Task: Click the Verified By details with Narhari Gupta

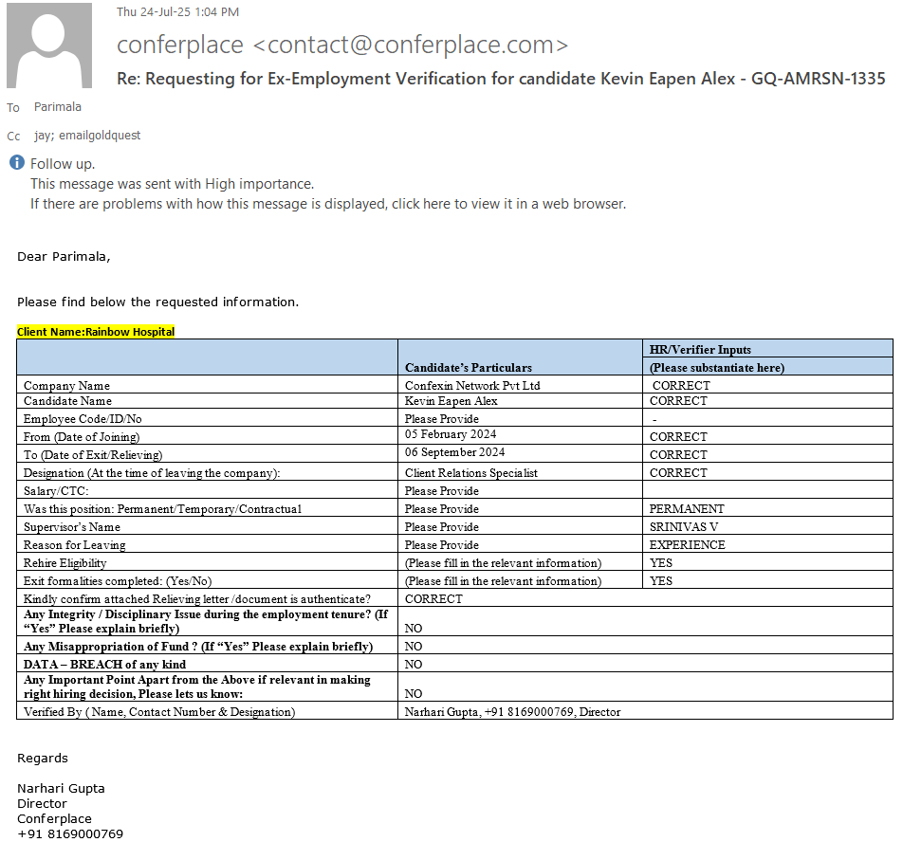Action: tap(512, 711)
